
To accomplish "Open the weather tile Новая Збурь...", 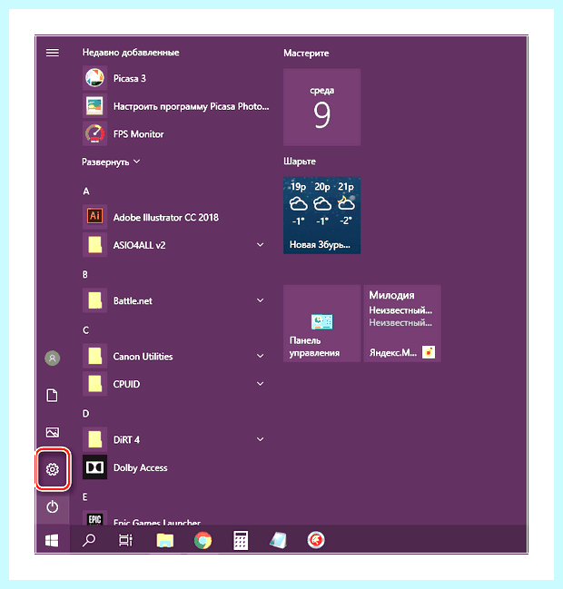I will [x=322, y=215].
